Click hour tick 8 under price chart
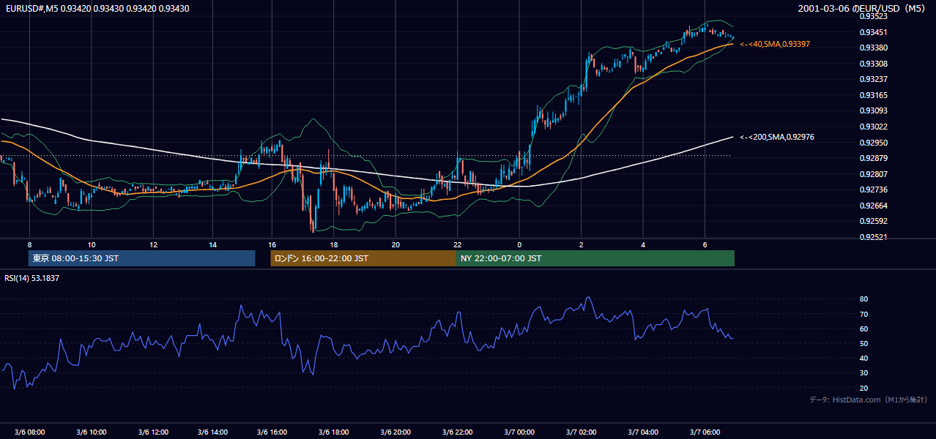Image resolution: width=936 pixels, height=439 pixels. [x=29, y=244]
